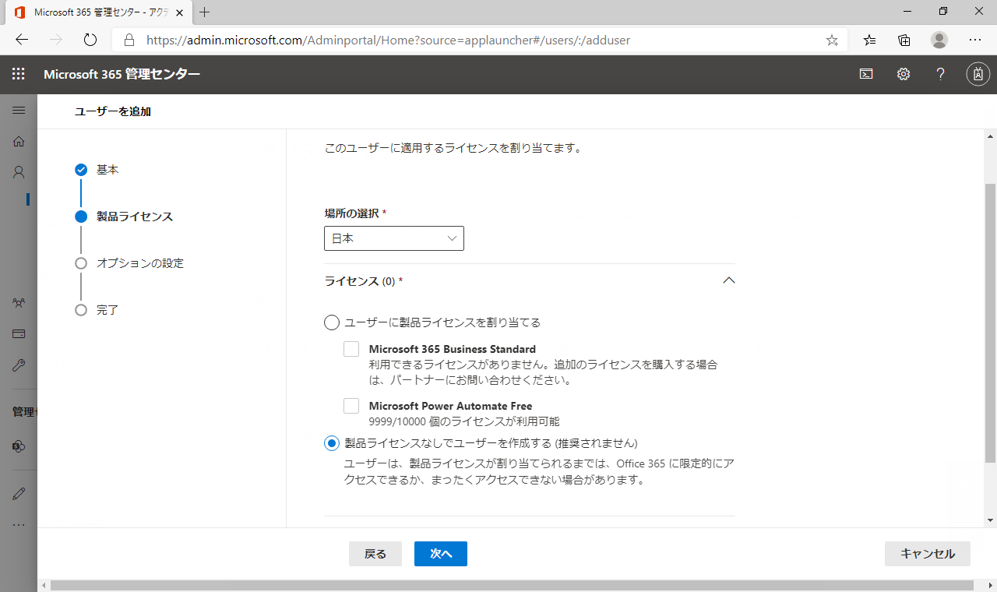Open the help question mark icon
The width and height of the screenshot is (997, 592).
(941, 74)
